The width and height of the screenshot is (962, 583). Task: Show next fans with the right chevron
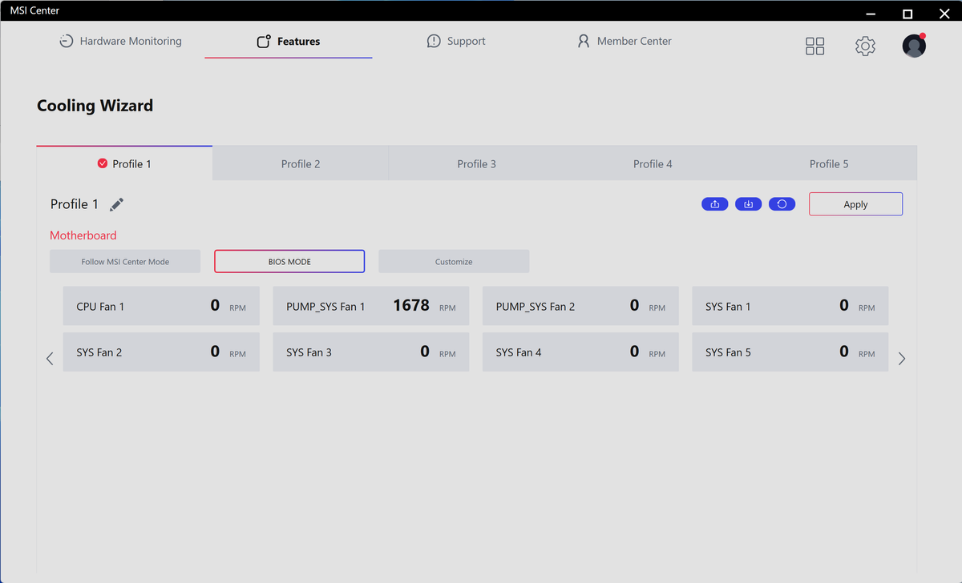click(902, 359)
